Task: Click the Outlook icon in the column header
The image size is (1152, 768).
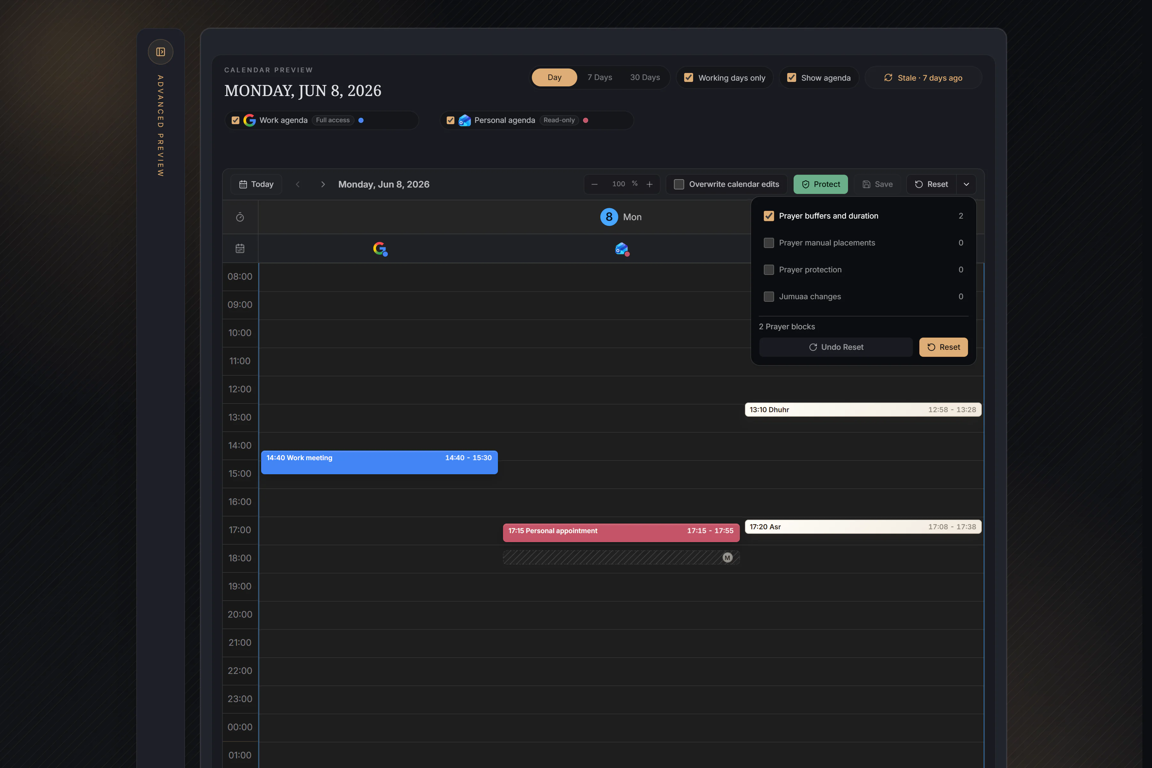Action: [x=621, y=249]
